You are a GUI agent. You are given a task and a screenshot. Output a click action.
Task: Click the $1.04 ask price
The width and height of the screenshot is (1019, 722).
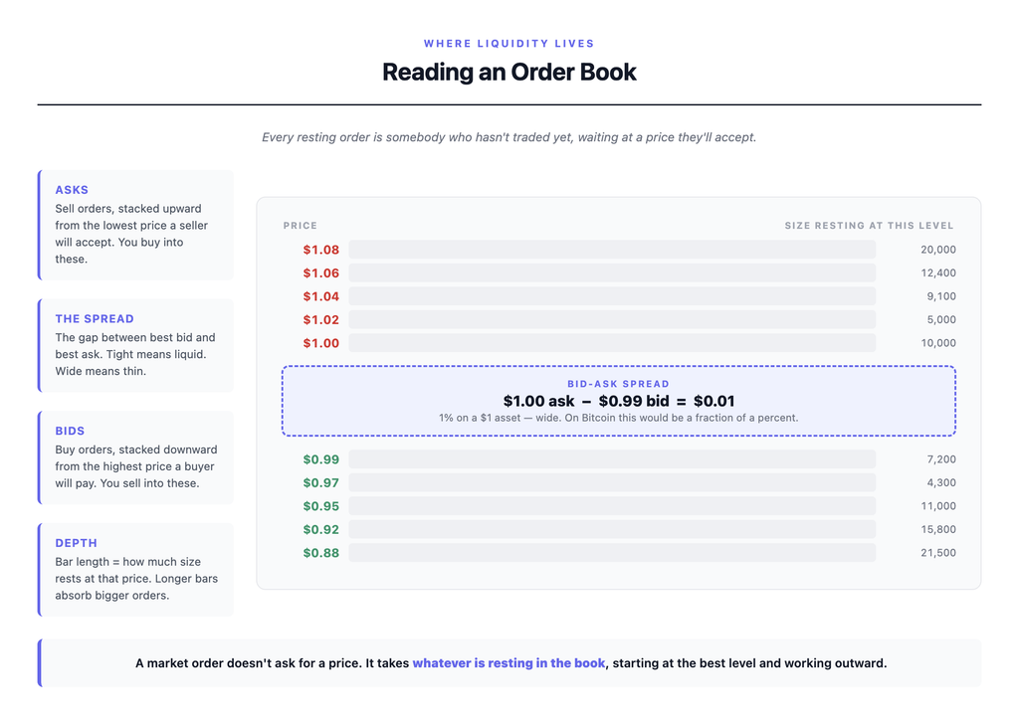(x=321, y=296)
